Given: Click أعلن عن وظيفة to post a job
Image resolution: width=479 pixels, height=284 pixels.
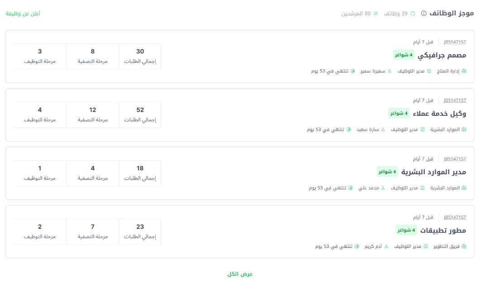Looking at the screenshot, I should 23,14.
